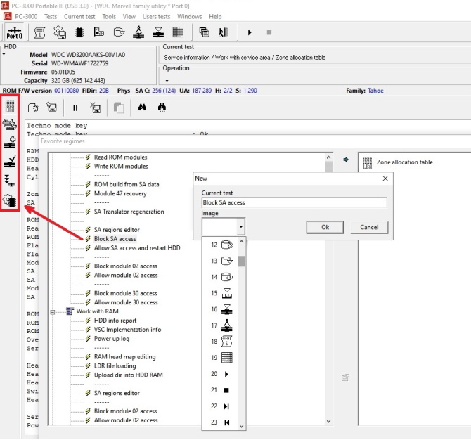Click the chip icon in main toolbar
Image resolution: width=471 pixels, height=440 pixels.
coord(79,32)
